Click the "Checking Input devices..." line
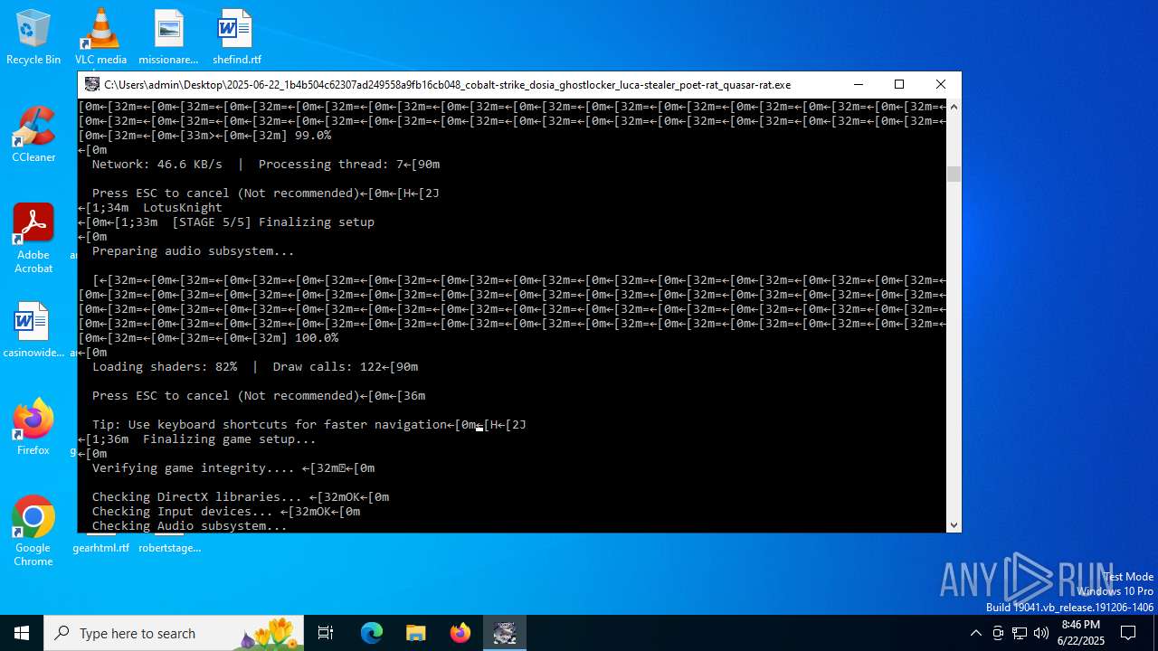The image size is (1158, 651). [183, 512]
